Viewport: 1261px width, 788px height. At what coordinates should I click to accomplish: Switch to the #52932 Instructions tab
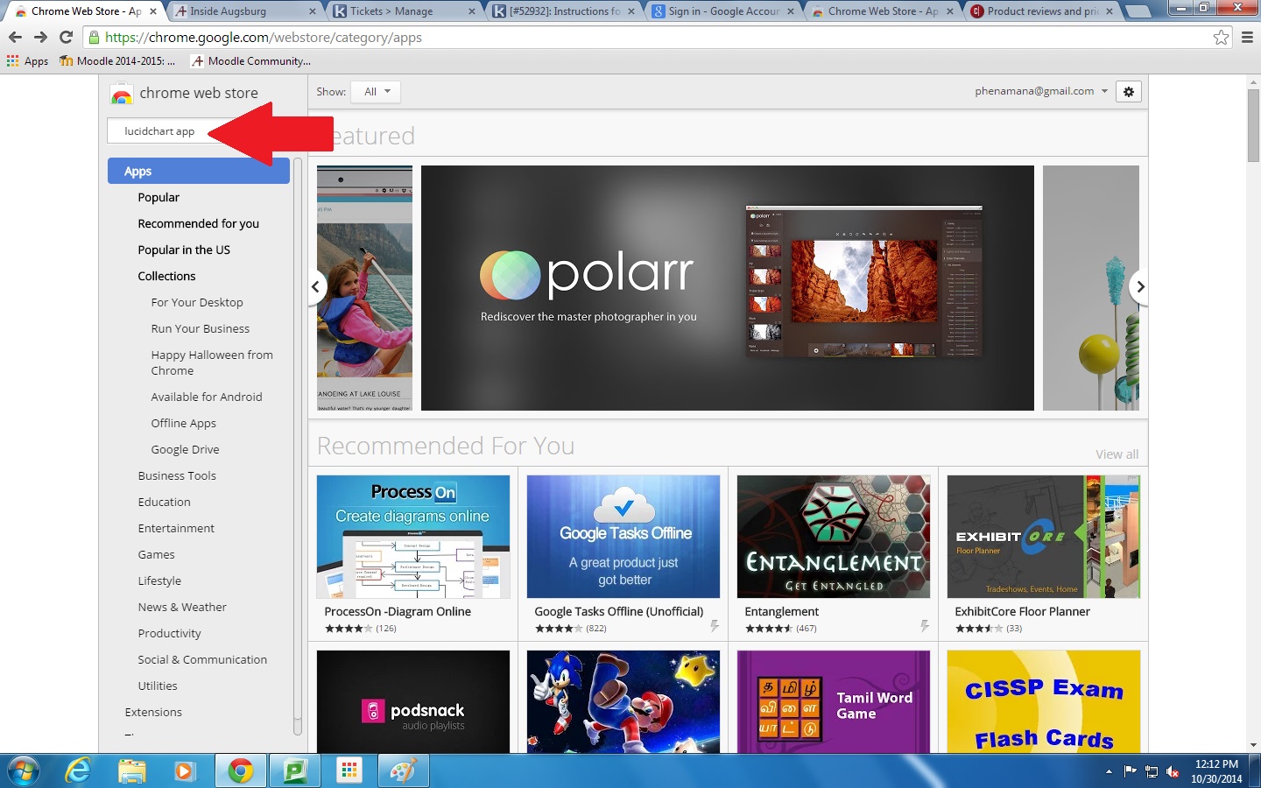tap(562, 11)
